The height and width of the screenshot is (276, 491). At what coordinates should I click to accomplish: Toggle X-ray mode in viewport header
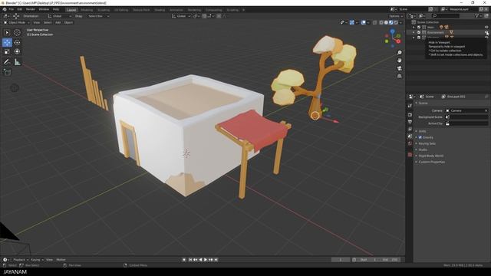tap(375, 22)
